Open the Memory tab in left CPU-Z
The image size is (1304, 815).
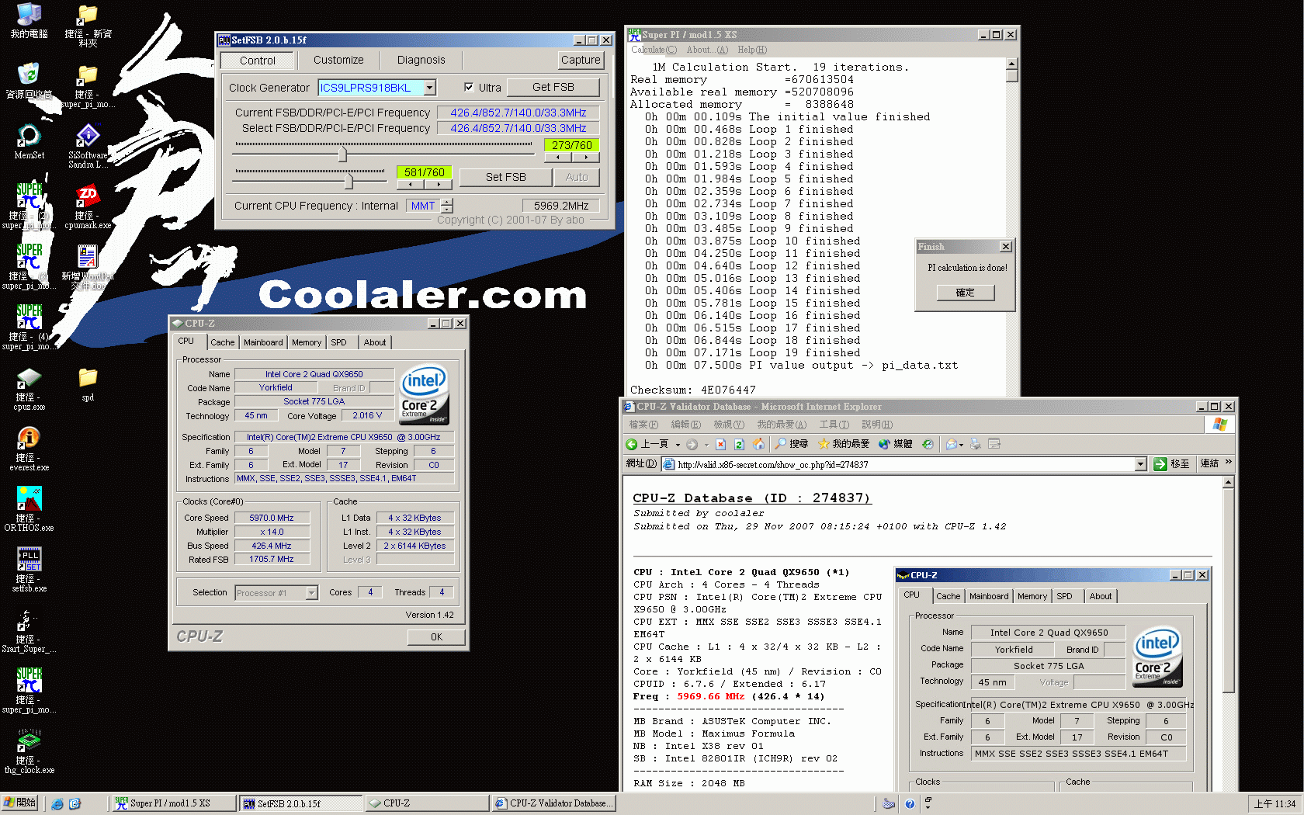pos(307,342)
